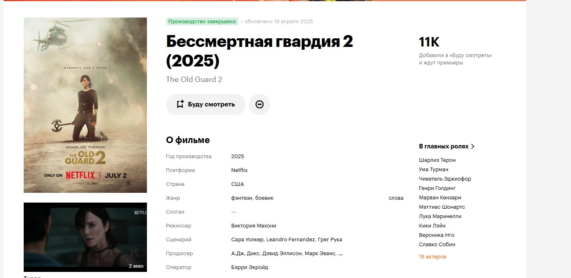The image size is (571, 278).
Task: Open actor Ума Турман
Action: pyautogui.click(x=433, y=170)
